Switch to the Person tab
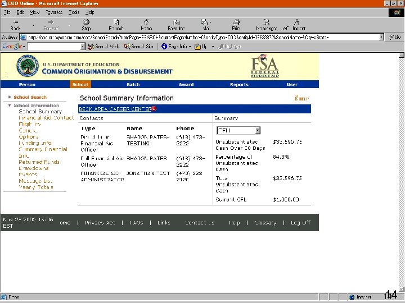Viewport: 405px width, 303px height. pos(27,85)
